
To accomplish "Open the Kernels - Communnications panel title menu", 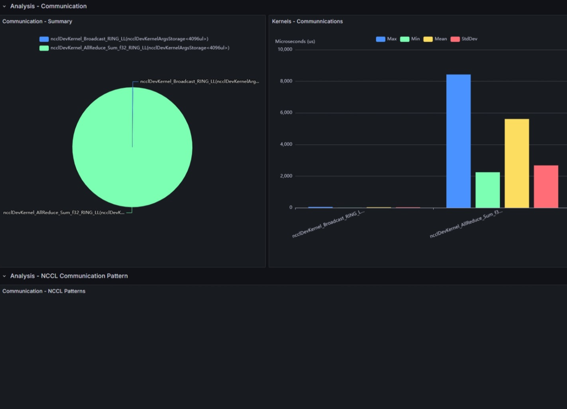I will pyautogui.click(x=307, y=22).
